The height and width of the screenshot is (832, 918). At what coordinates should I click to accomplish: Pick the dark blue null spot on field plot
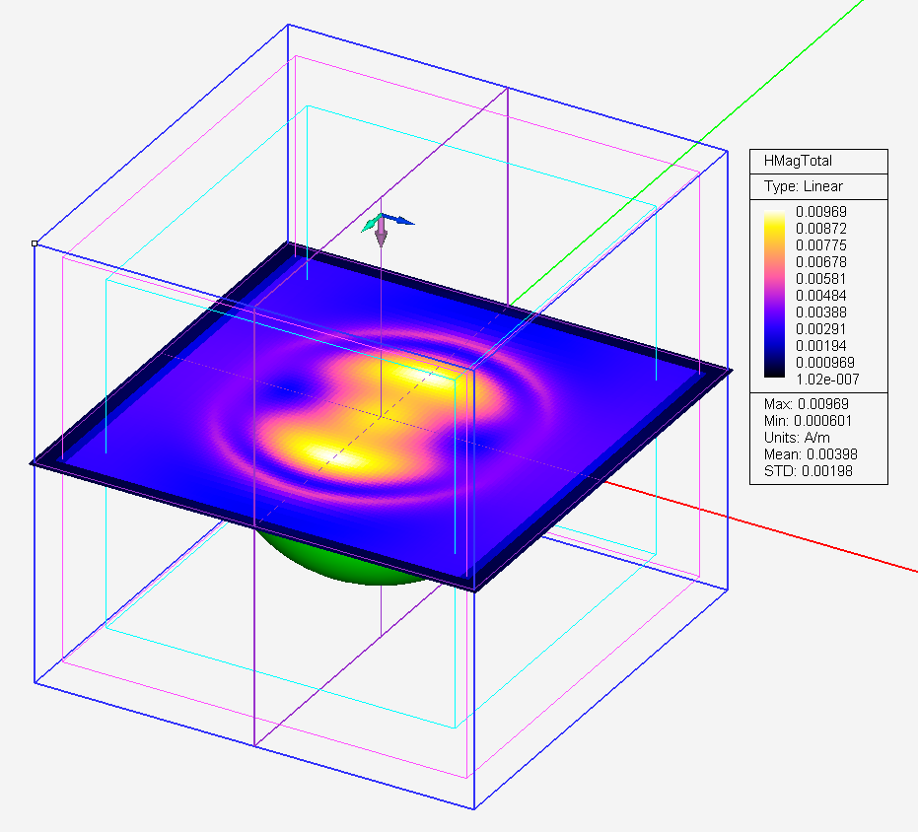[x=293, y=380]
